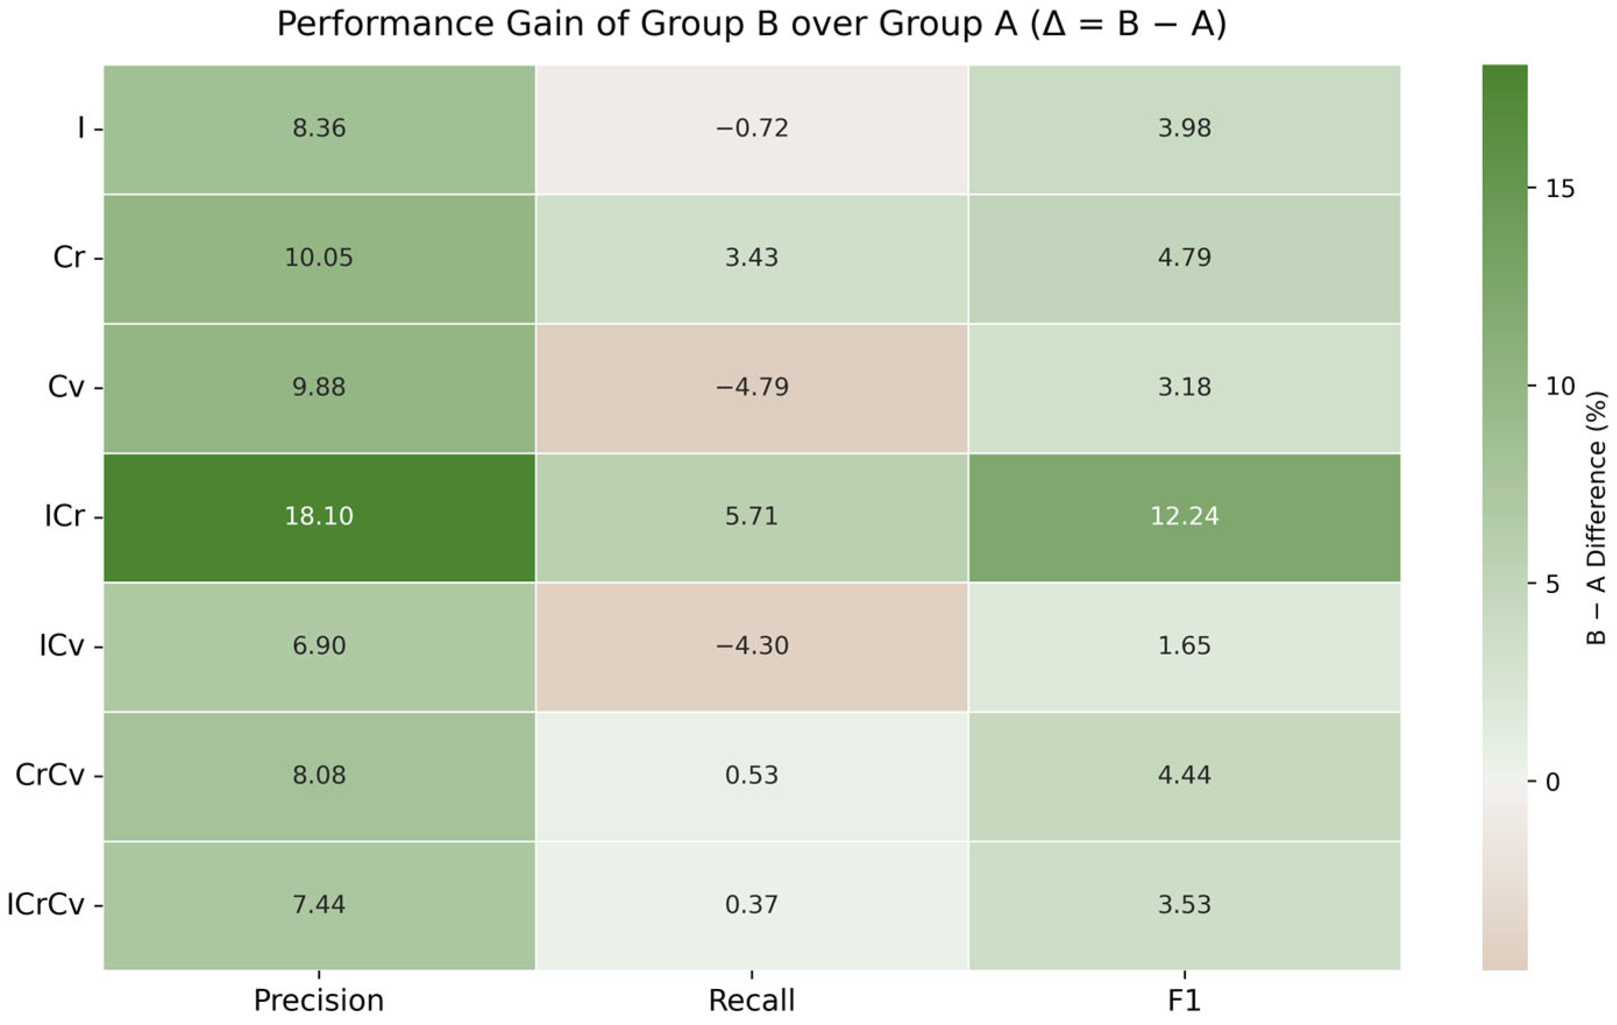Viewport: 1617px width, 1025px height.
Task: Click the ICr F1 cell showing 12.24
Action: (x=1184, y=516)
